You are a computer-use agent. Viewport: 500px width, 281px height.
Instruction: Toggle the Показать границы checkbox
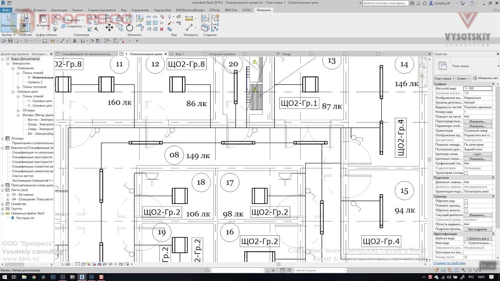tap(466, 206)
